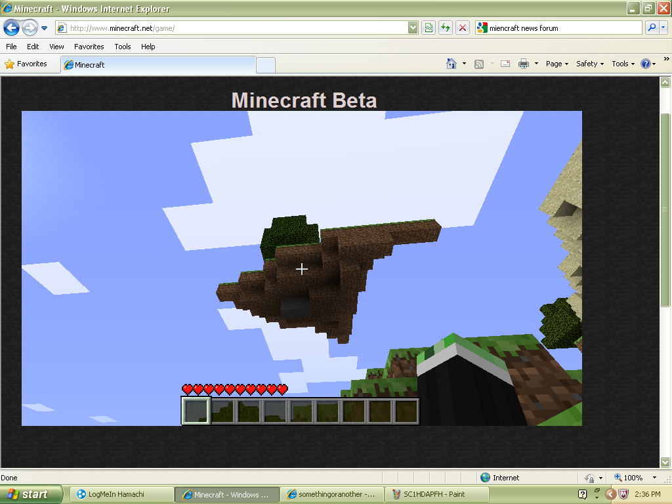Click the page scrollbar up arrow
Screen dimensions: 672x504
(x=665, y=82)
